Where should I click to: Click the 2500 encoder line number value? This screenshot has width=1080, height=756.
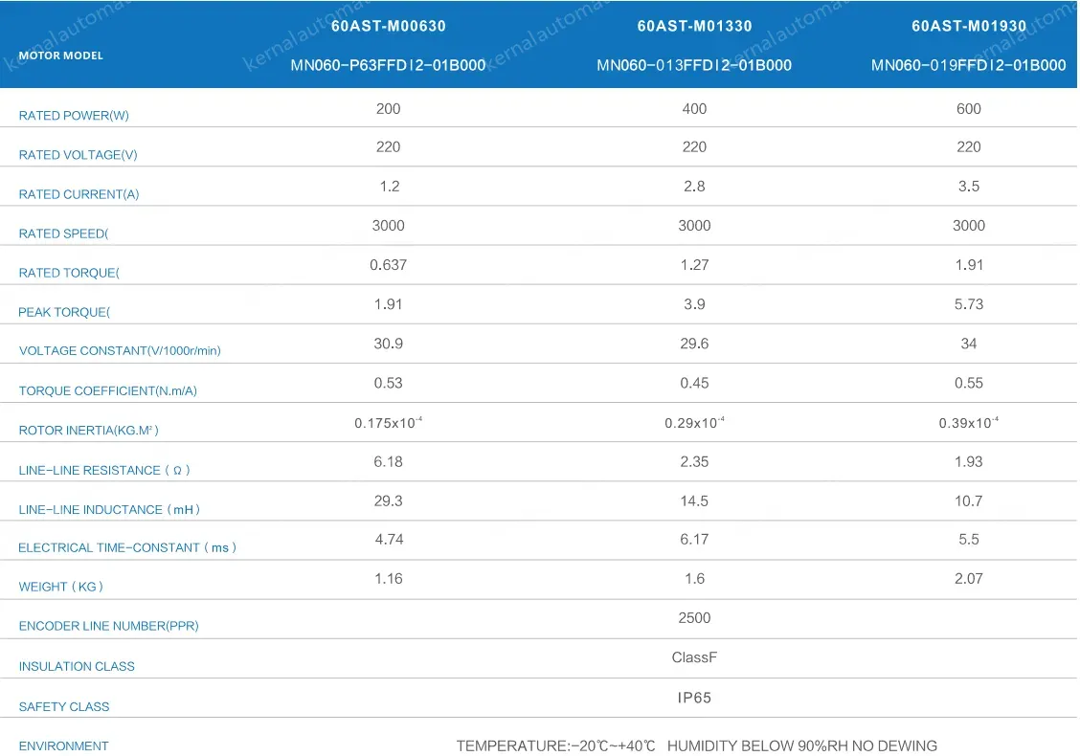(x=694, y=618)
